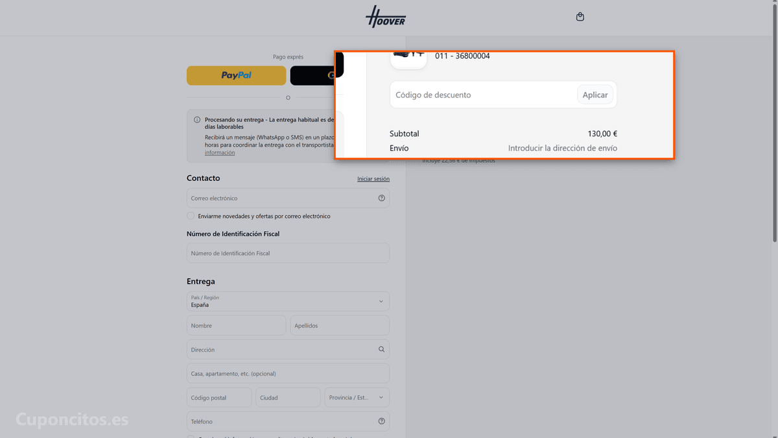Click the page vertical scrollbar
This screenshot has height=438, width=778.
[775, 123]
